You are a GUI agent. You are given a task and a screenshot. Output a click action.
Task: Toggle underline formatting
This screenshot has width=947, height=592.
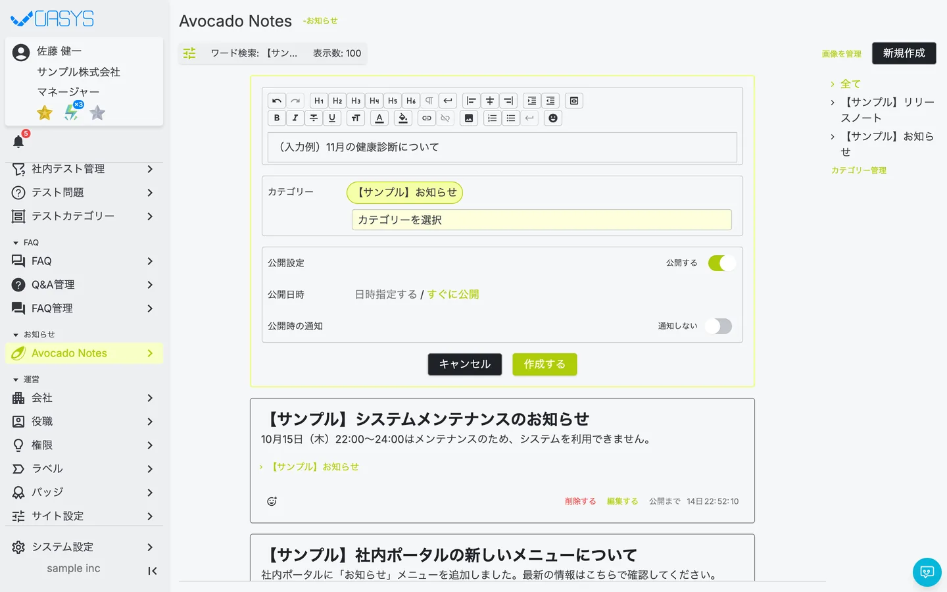pos(332,118)
